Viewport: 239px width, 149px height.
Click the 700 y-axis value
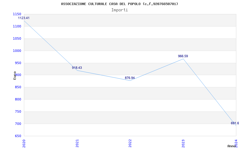click(18, 124)
